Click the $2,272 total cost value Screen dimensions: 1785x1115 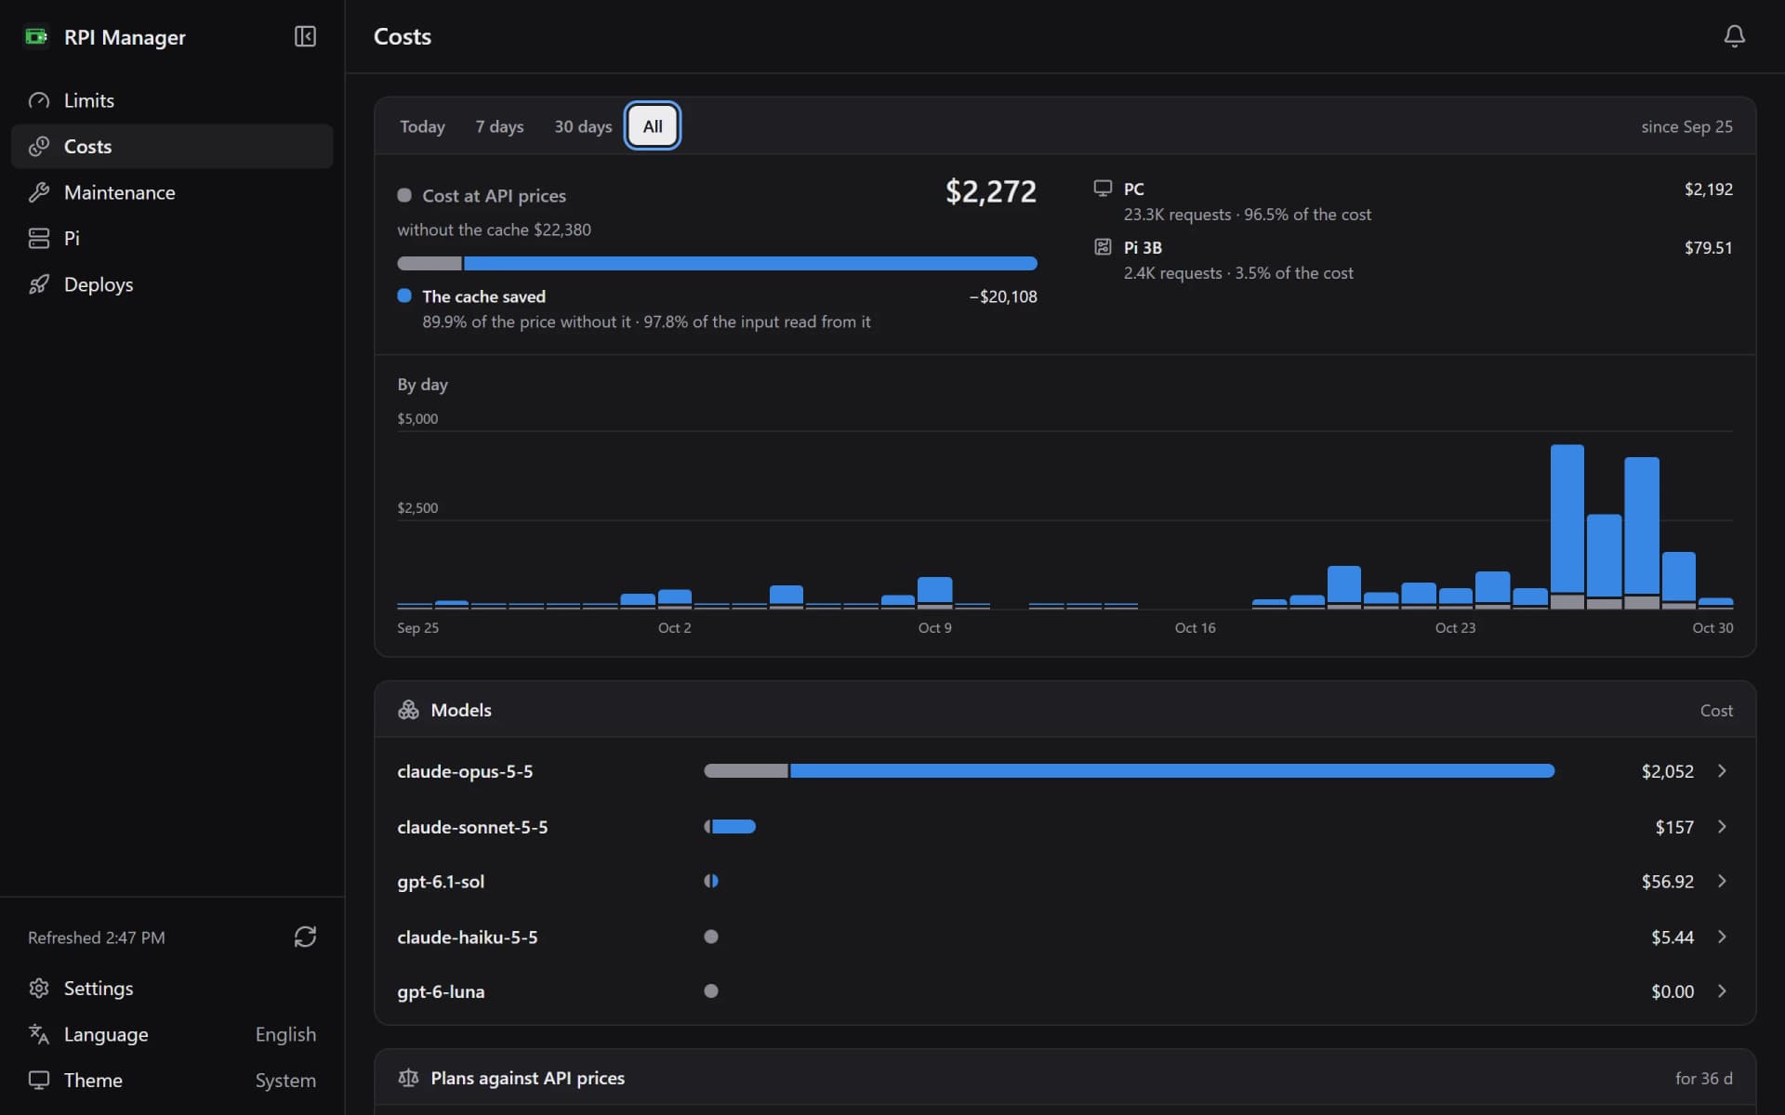tap(990, 191)
